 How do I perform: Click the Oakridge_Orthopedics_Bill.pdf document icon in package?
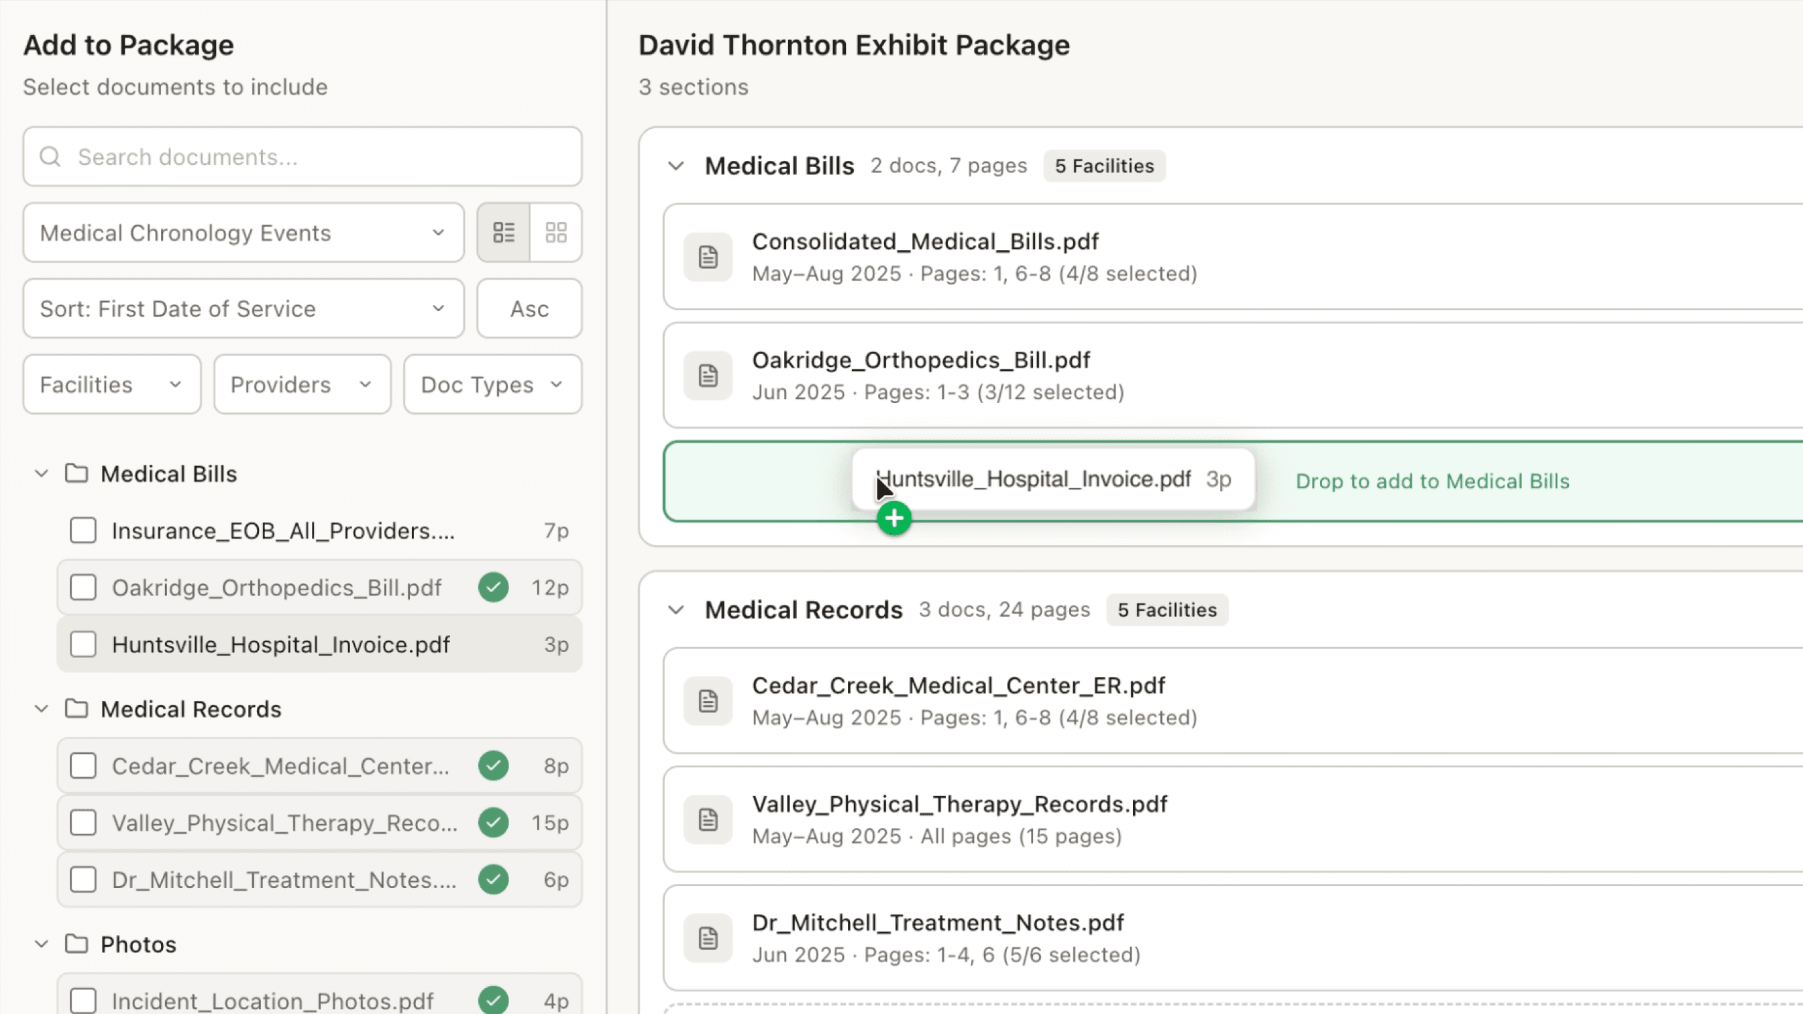[x=708, y=376]
